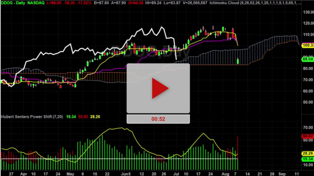
Task: Click the 100.33 price marker on axis
Action: coord(307,46)
